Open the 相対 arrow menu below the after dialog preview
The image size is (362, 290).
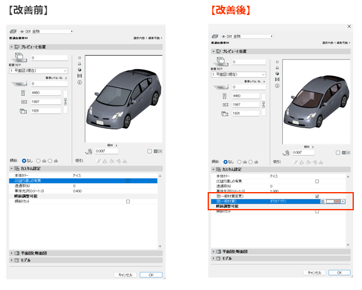point(313,147)
